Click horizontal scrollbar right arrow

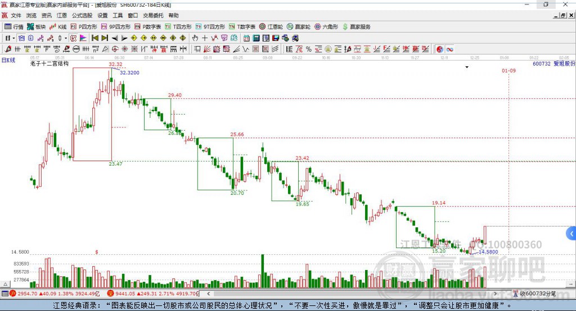[x=495, y=294]
